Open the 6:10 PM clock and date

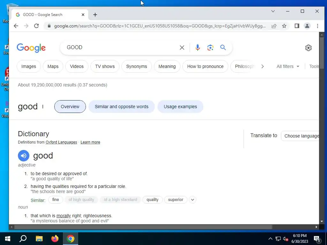click(x=300, y=239)
